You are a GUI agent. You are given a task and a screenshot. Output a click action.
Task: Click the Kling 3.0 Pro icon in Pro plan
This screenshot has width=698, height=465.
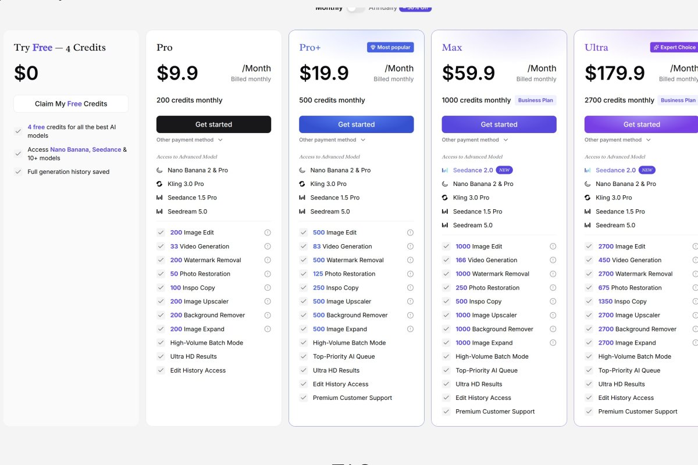tap(159, 184)
